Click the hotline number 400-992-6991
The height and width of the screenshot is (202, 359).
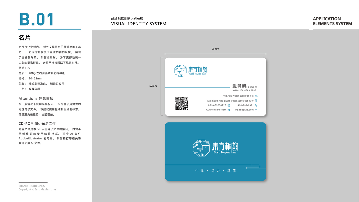pos(246,105)
